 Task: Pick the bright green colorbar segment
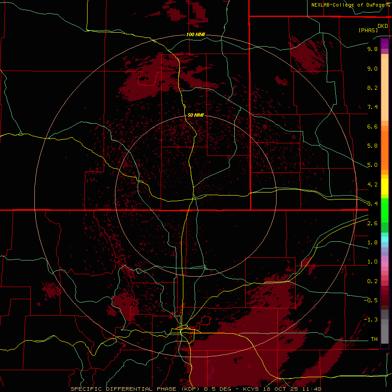(x=385, y=210)
